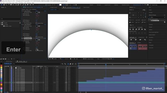167x93 pixels.
Task: Select the Pan Behind anchor point tool
Action: click(x=13, y=5)
